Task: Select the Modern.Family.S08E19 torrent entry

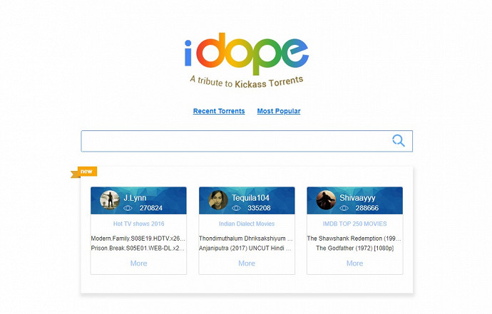Action: 138,238
